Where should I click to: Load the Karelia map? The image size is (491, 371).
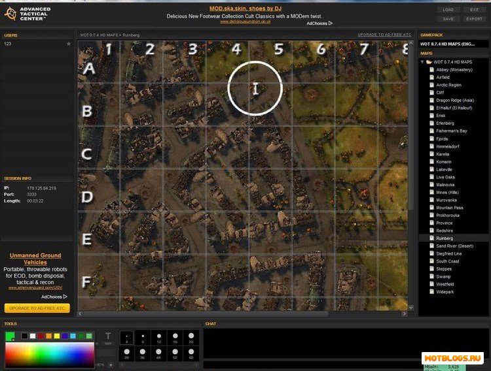tap(443, 154)
